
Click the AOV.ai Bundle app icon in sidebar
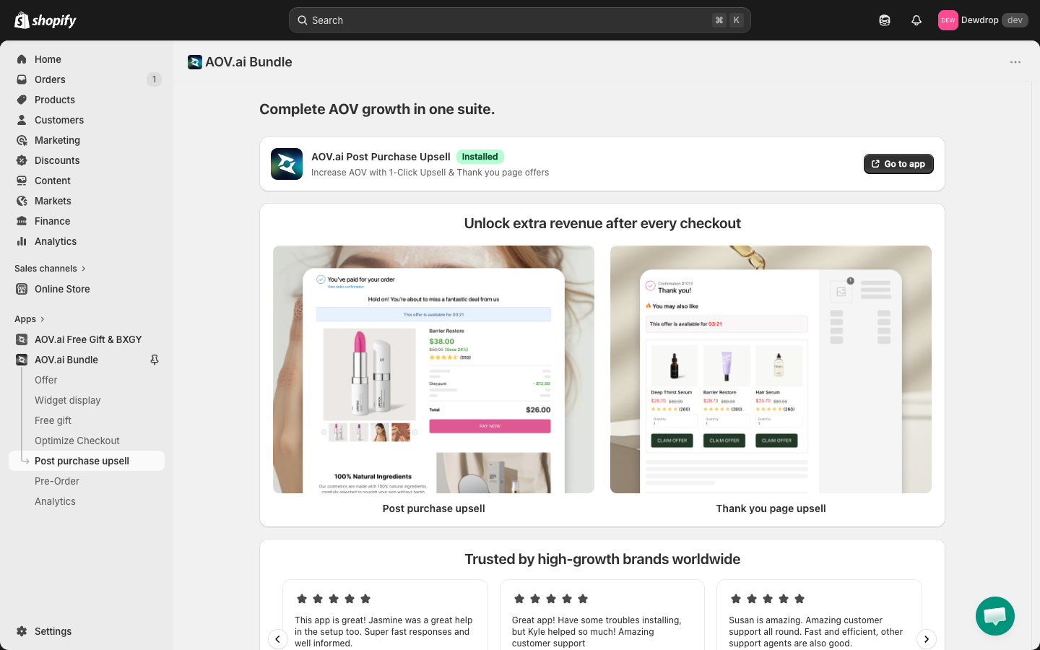22,360
